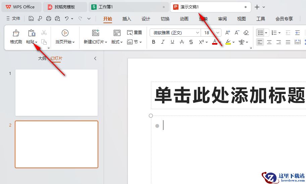Toggle Bold formatting
The image size is (306, 184).
[x=154, y=42]
